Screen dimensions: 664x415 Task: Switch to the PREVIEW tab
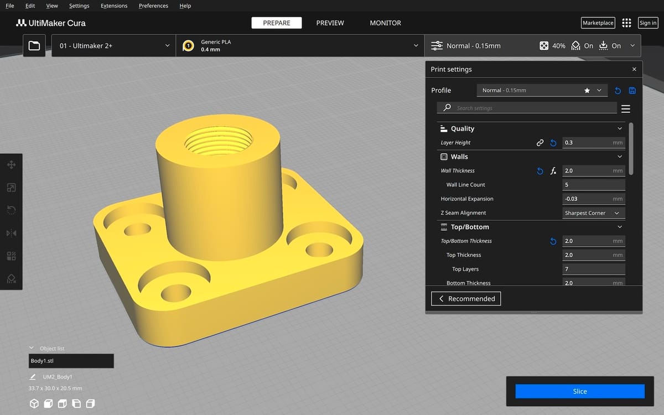tap(330, 23)
